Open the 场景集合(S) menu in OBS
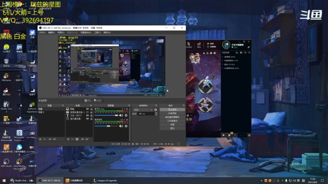The height and width of the screenshot is (184, 328). pos(86,33)
